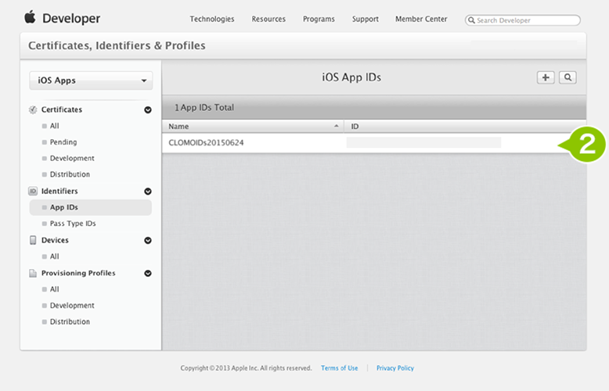Viewport: 609px width, 391px height.
Task: Select Pending certificates
Action: pyautogui.click(x=63, y=142)
